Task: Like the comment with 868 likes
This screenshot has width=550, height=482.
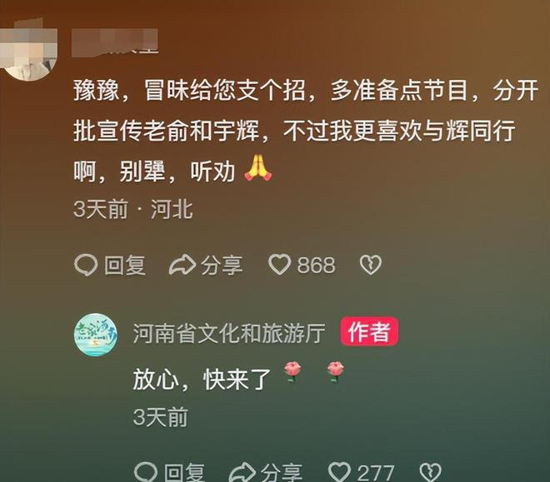Action: point(279,265)
